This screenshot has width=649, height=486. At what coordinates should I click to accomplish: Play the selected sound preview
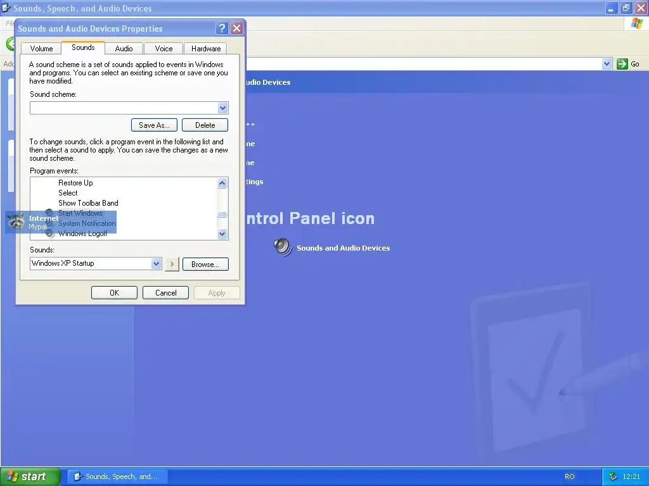(172, 264)
